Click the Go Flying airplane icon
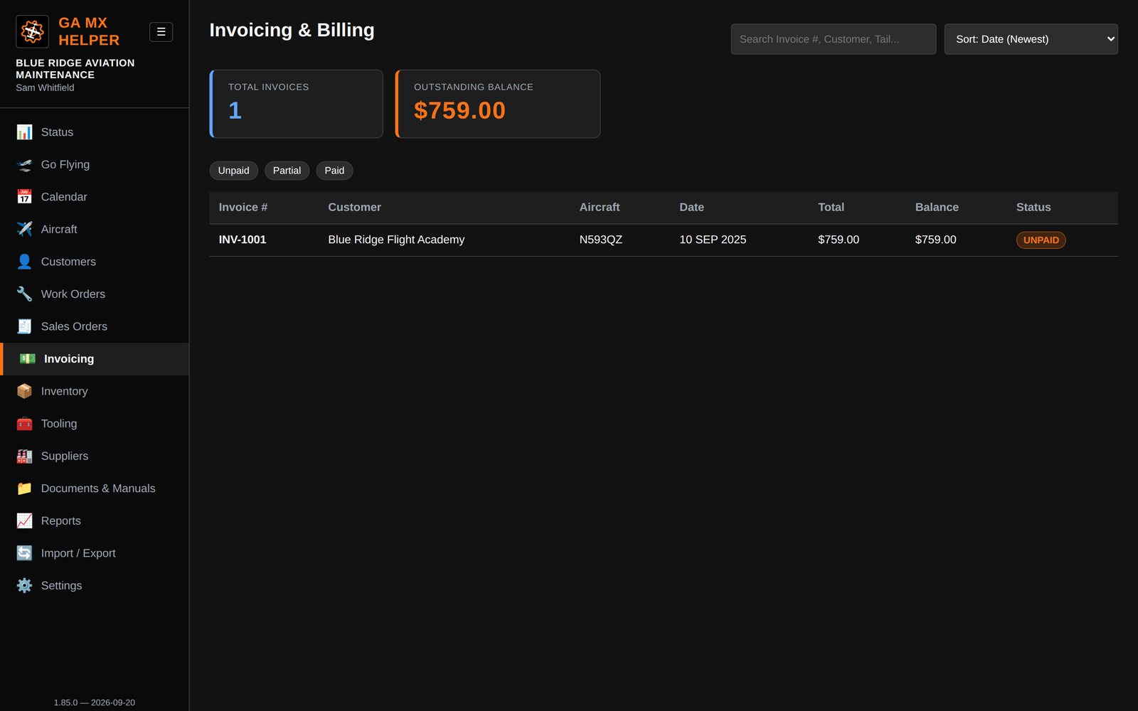Image resolution: width=1138 pixels, height=711 pixels. (24, 164)
